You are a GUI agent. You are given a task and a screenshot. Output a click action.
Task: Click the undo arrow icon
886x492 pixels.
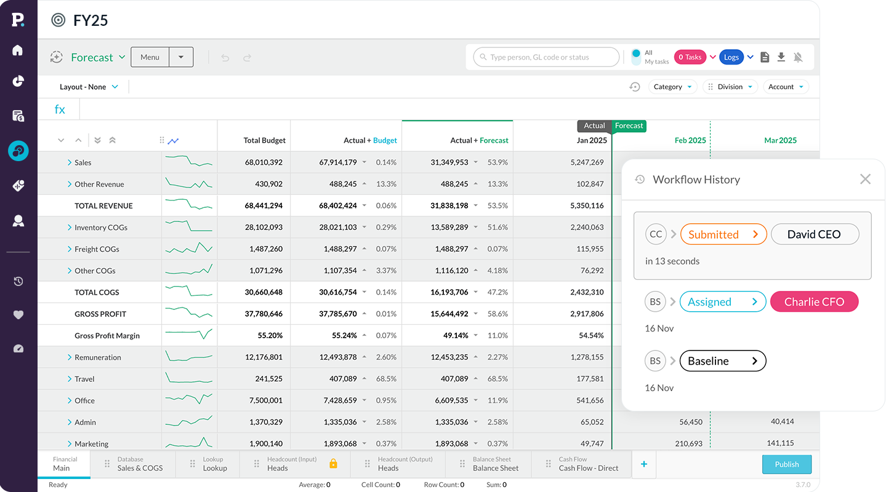click(225, 58)
